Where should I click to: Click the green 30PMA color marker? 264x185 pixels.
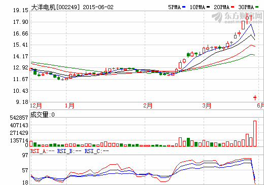click(257, 7)
